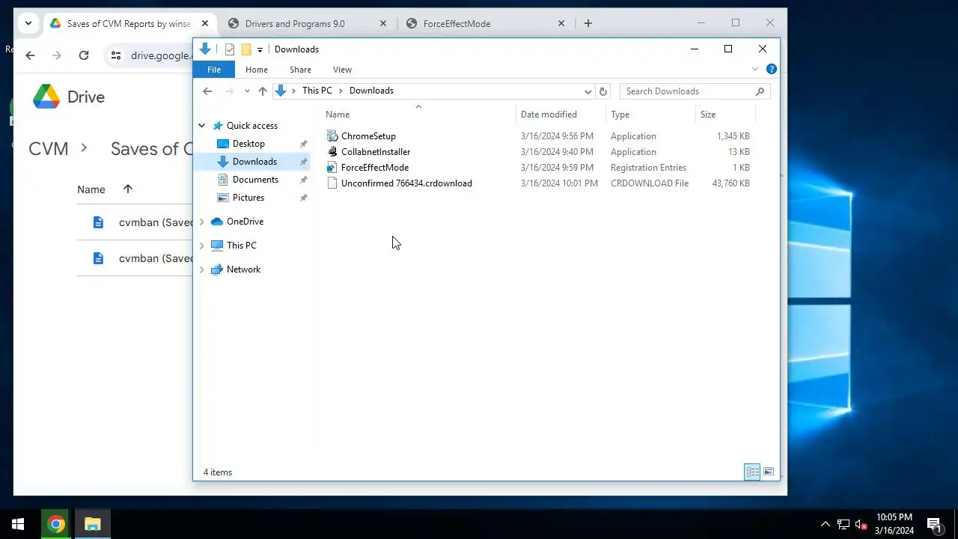Click the search magnifier in Search Downloads
958x539 pixels.
(760, 91)
